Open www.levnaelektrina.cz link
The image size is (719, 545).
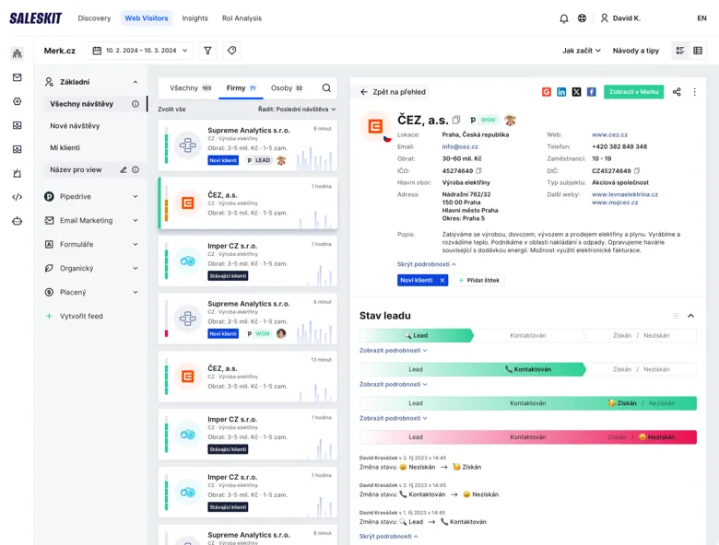pyautogui.click(x=625, y=194)
